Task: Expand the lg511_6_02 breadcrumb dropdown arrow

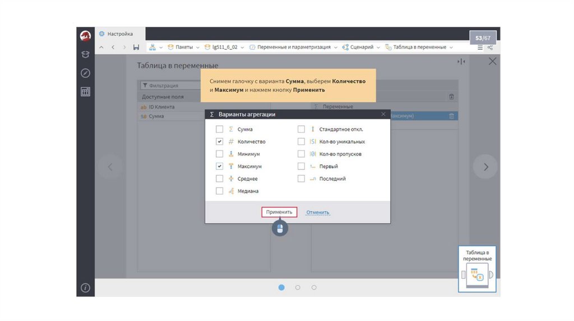Action: click(x=242, y=48)
